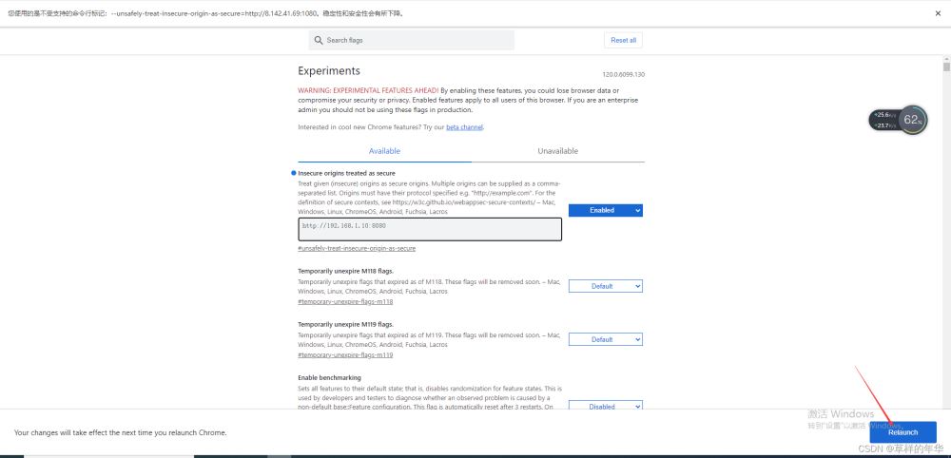
Task: Switch to the Unavailable tab
Action: point(558,151)
